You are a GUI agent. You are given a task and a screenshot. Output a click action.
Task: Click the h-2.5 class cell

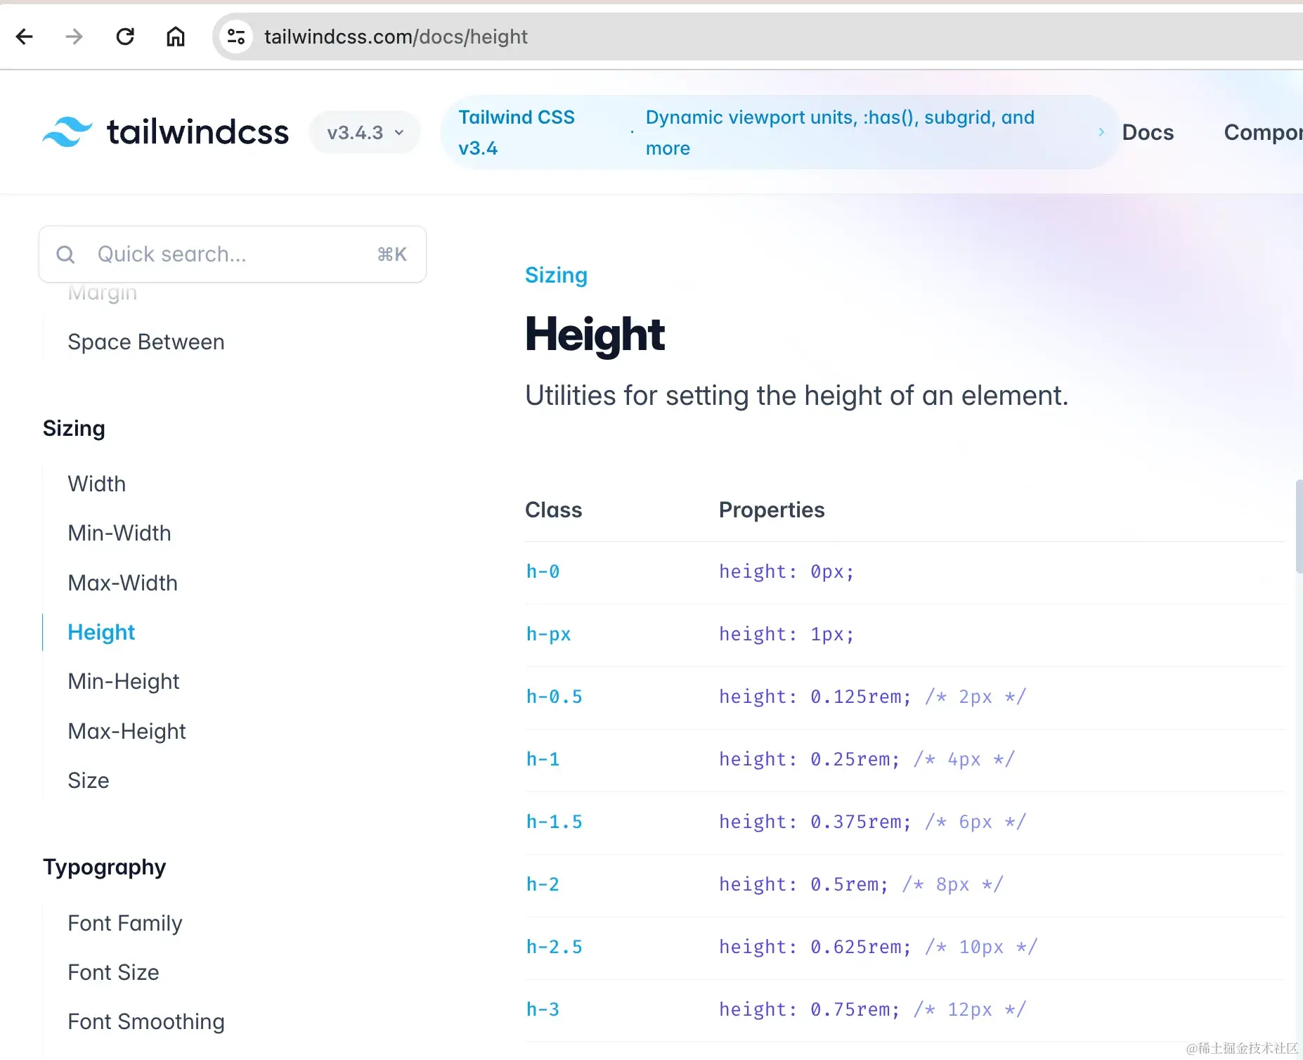click(x=555, y=947)
